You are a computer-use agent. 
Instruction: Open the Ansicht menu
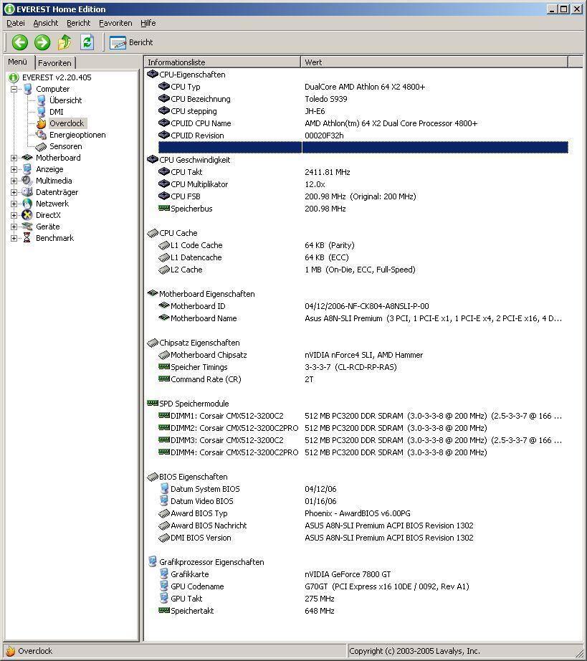45,23
